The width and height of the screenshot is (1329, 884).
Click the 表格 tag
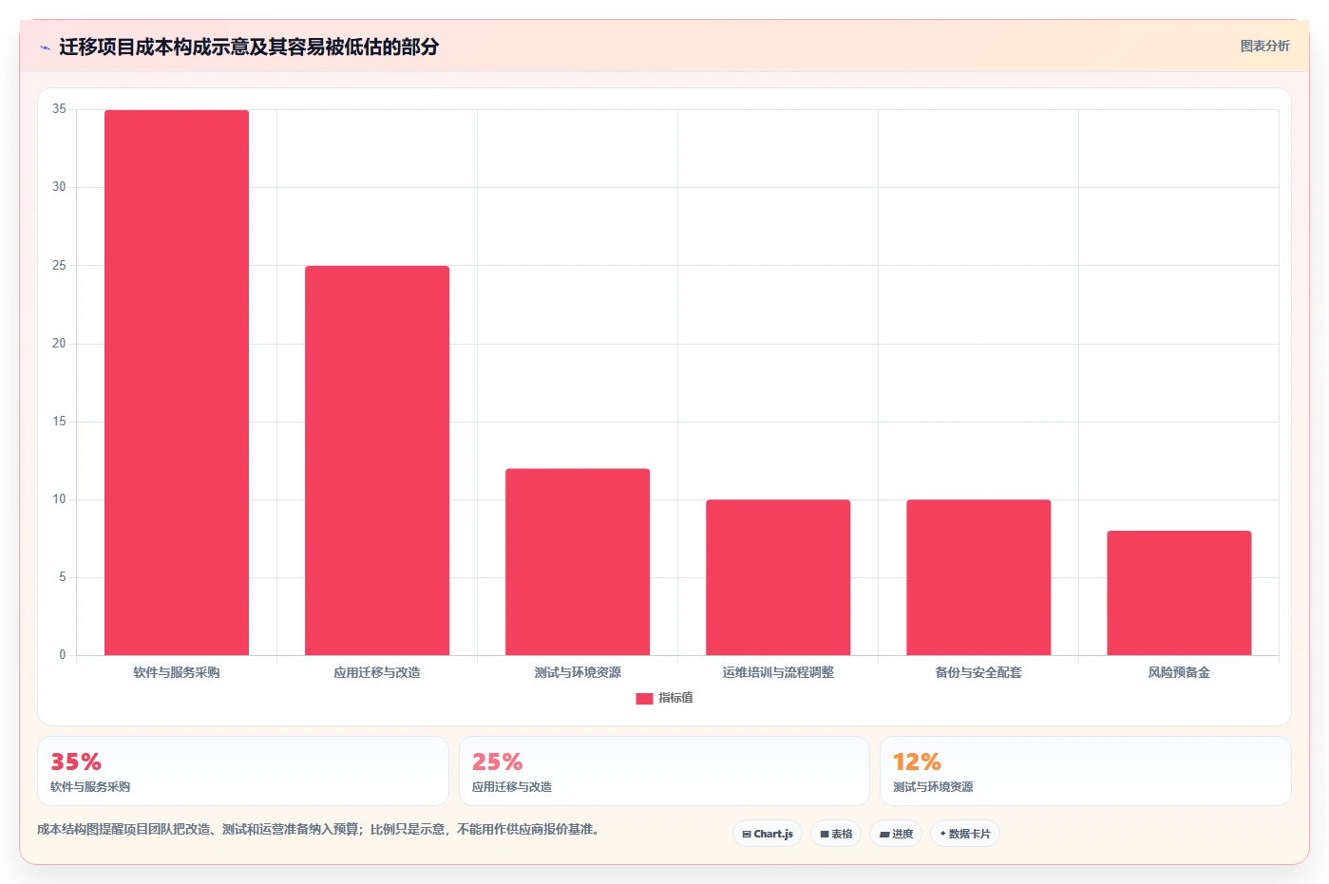[836, 834]
